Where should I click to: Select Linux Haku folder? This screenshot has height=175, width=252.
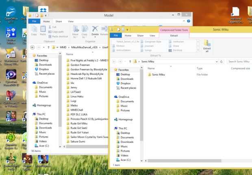(75, 96)
